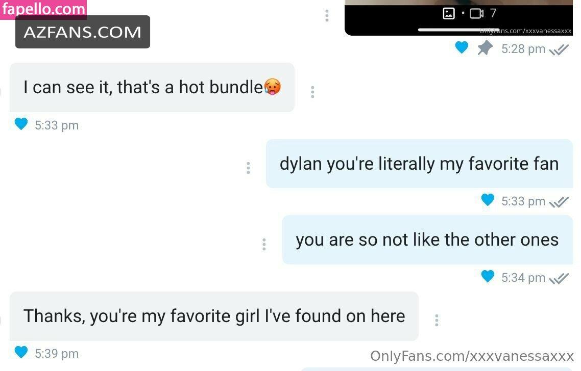This screenshot has width=581, height=371.
Task: Toggle heart under 'favorite fan' message
Action: 487,200
